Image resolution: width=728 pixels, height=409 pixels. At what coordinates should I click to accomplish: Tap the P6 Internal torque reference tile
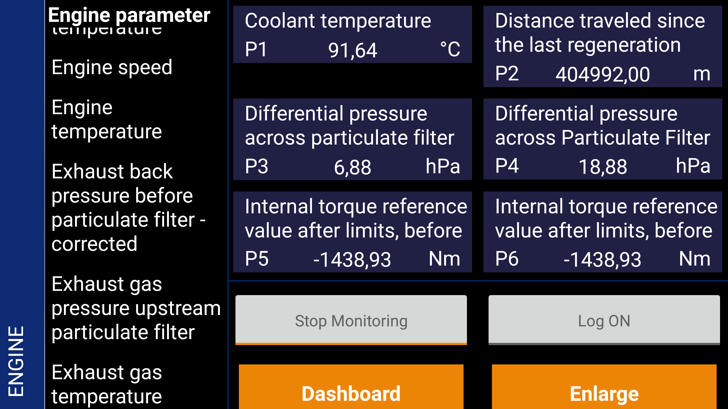point(603,232)
